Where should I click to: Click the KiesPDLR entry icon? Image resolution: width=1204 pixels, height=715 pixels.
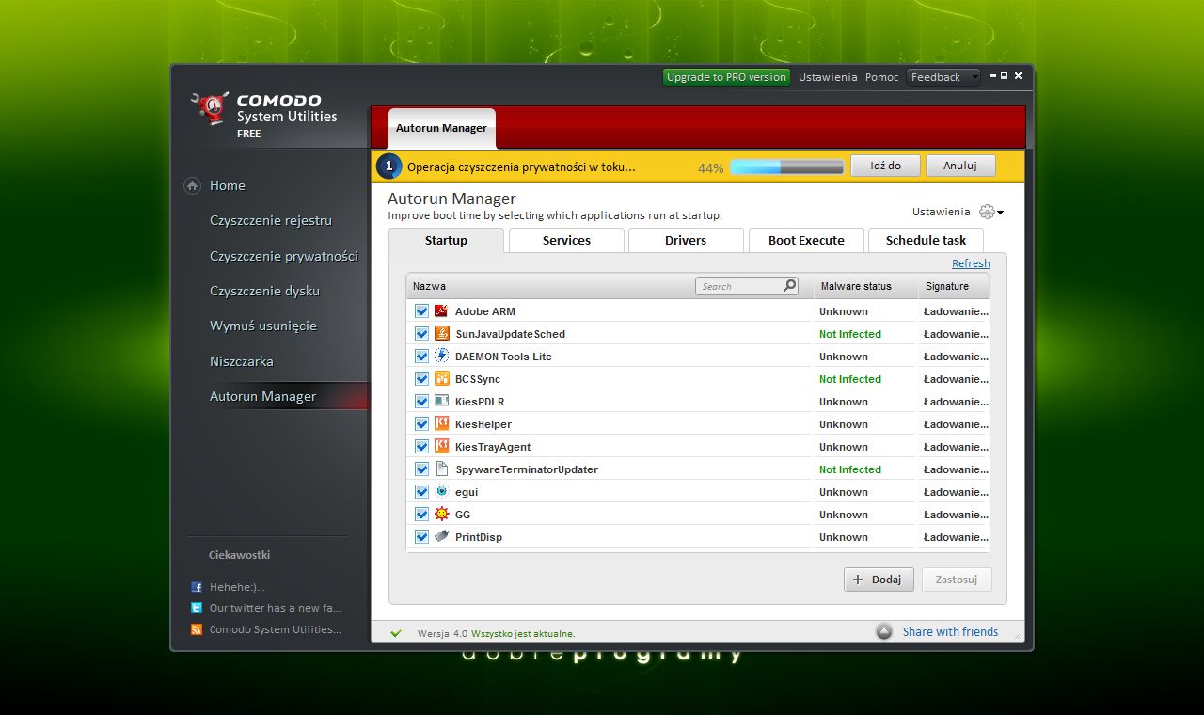442,402
